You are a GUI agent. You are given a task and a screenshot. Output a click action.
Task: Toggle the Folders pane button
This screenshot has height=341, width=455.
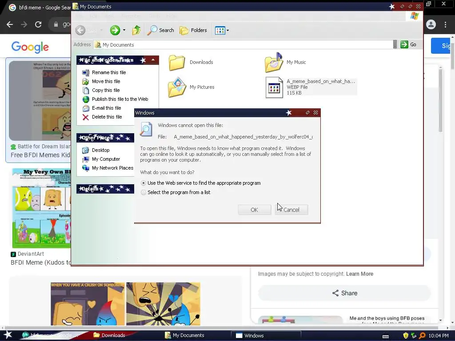pos(193,30)
